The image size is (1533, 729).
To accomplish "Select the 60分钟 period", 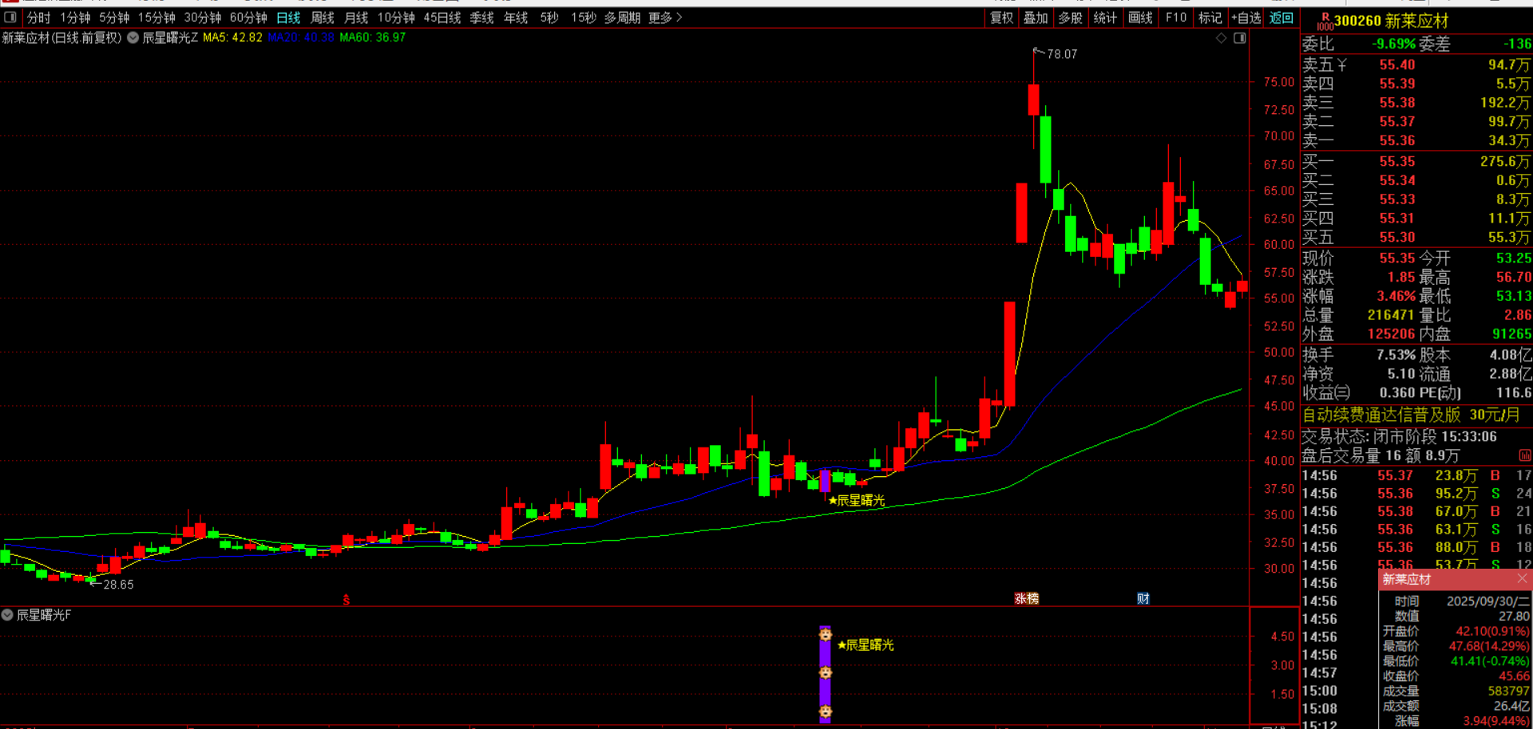I will click(x=248, y=18).
